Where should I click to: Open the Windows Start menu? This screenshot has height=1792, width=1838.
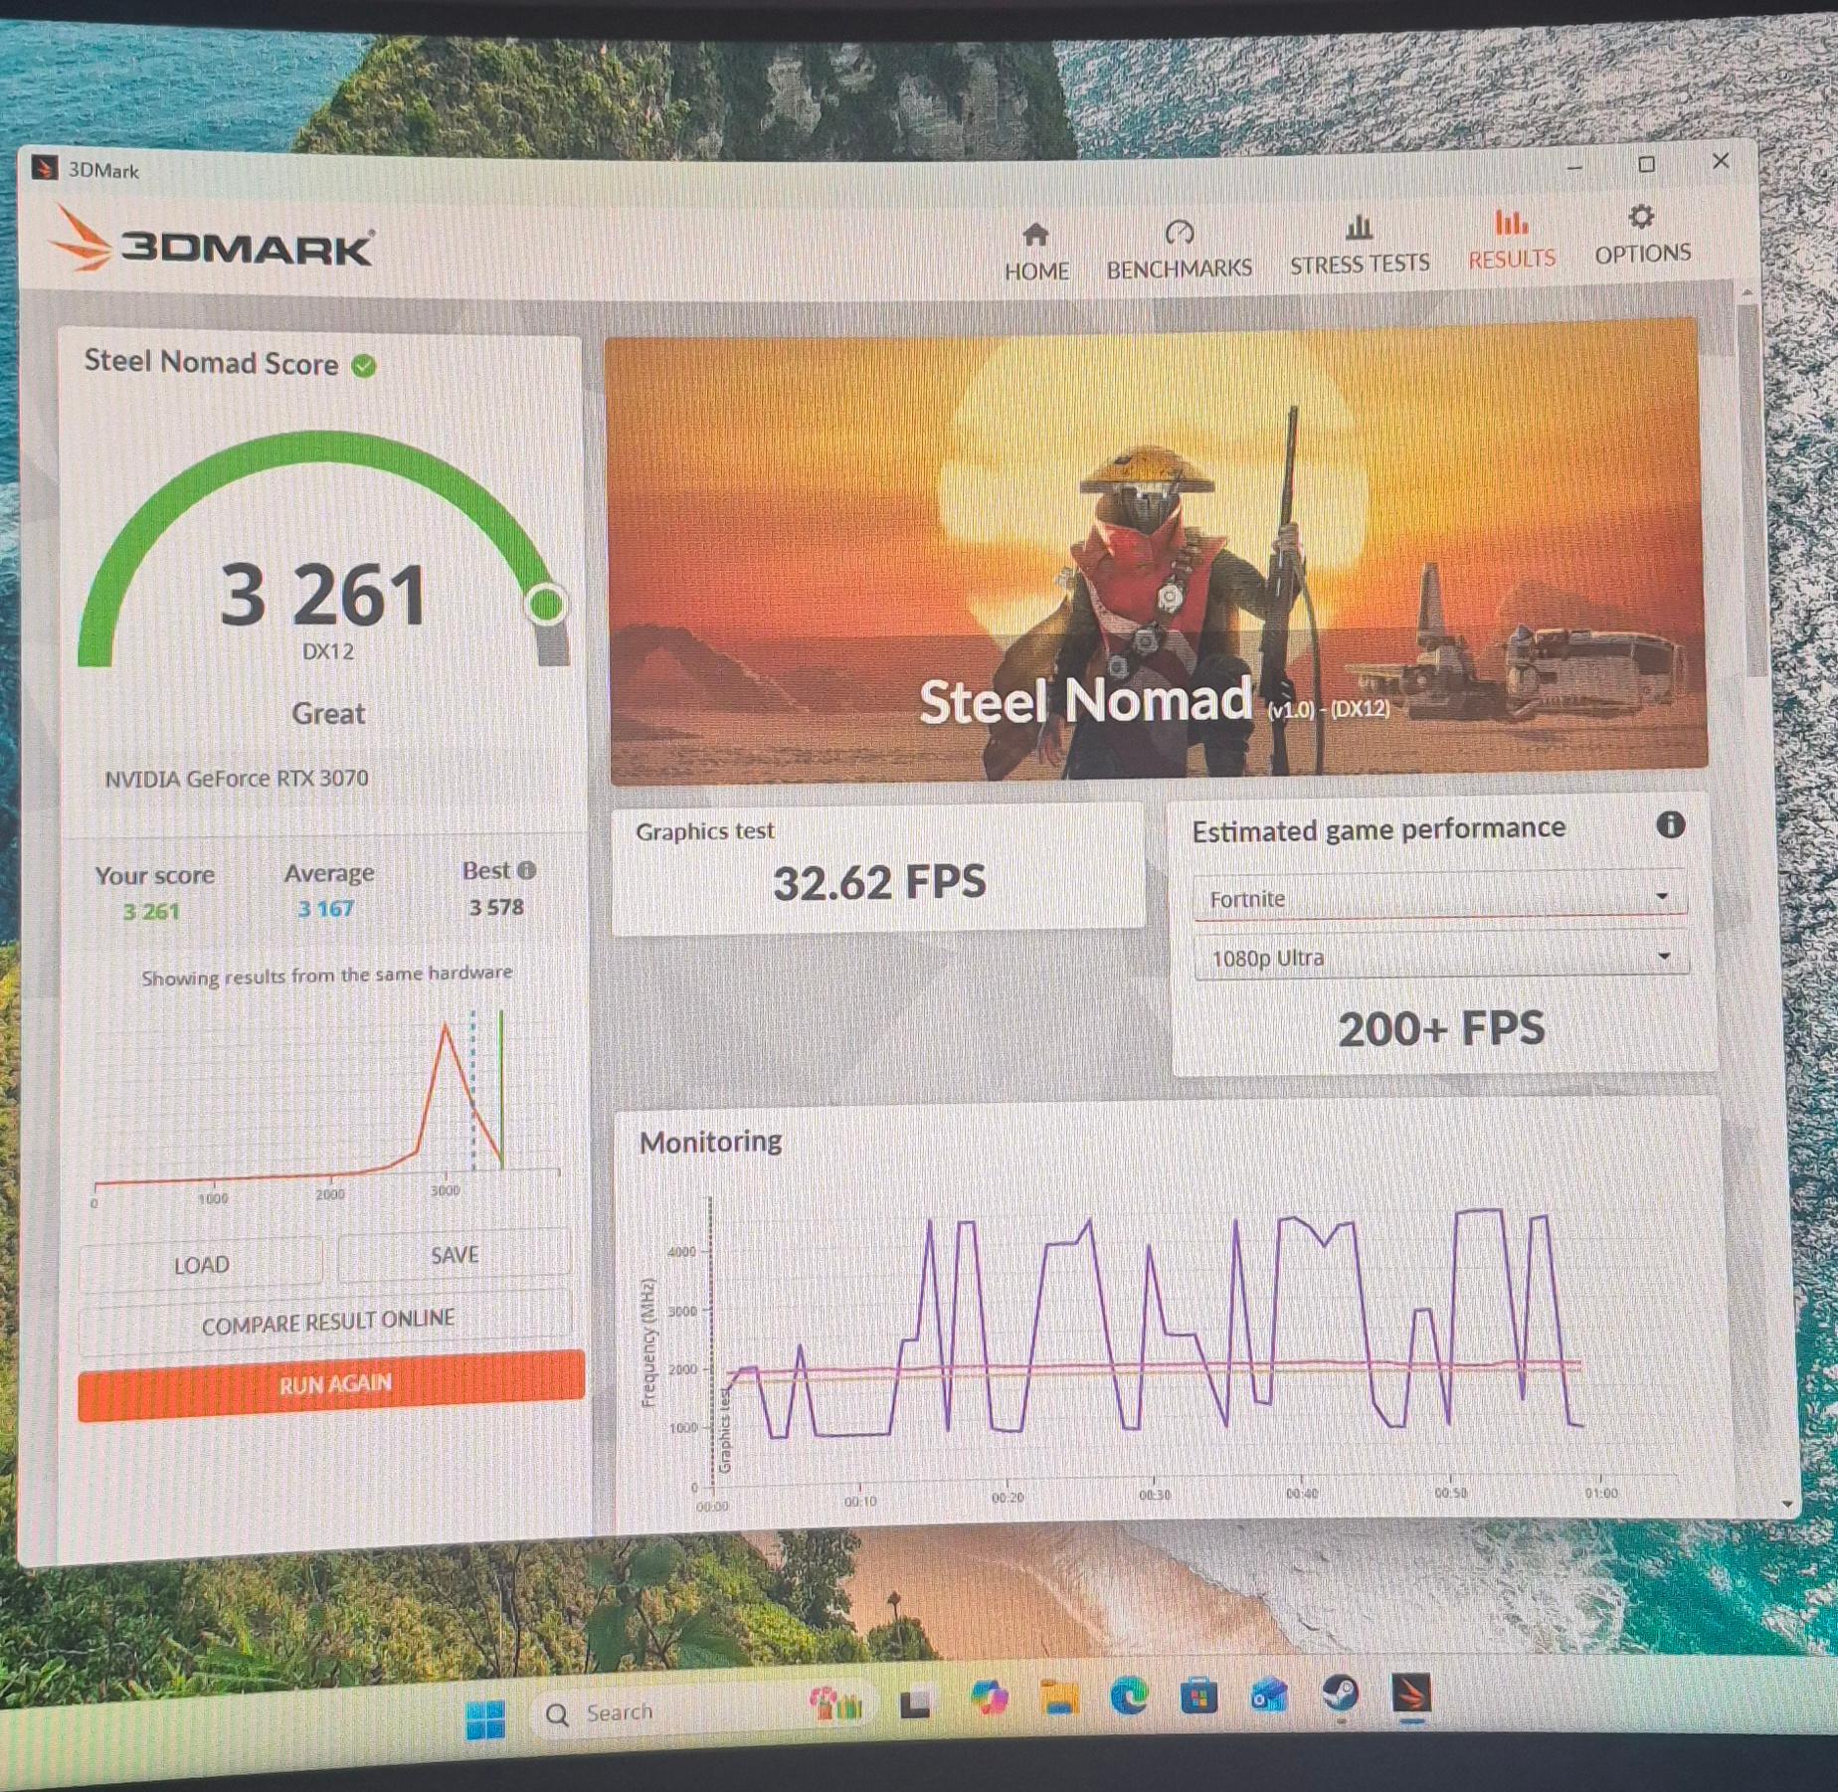coord(485,1718)
